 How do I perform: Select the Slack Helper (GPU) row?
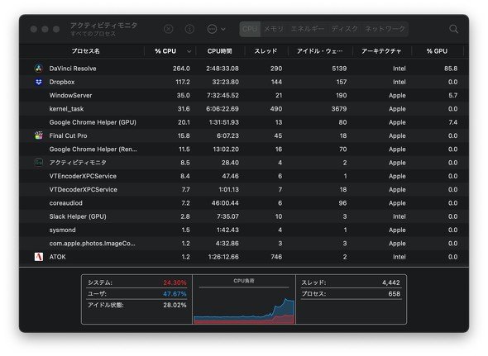(244, 216)
